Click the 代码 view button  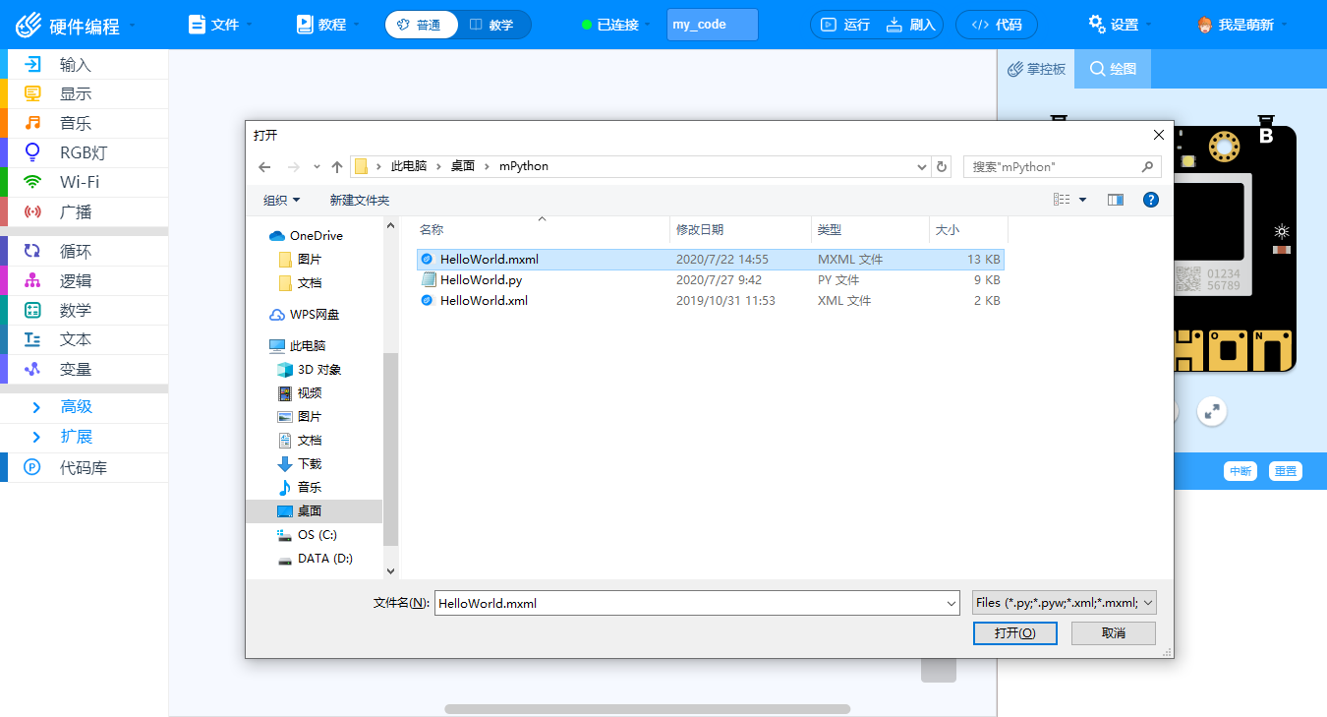996,25
